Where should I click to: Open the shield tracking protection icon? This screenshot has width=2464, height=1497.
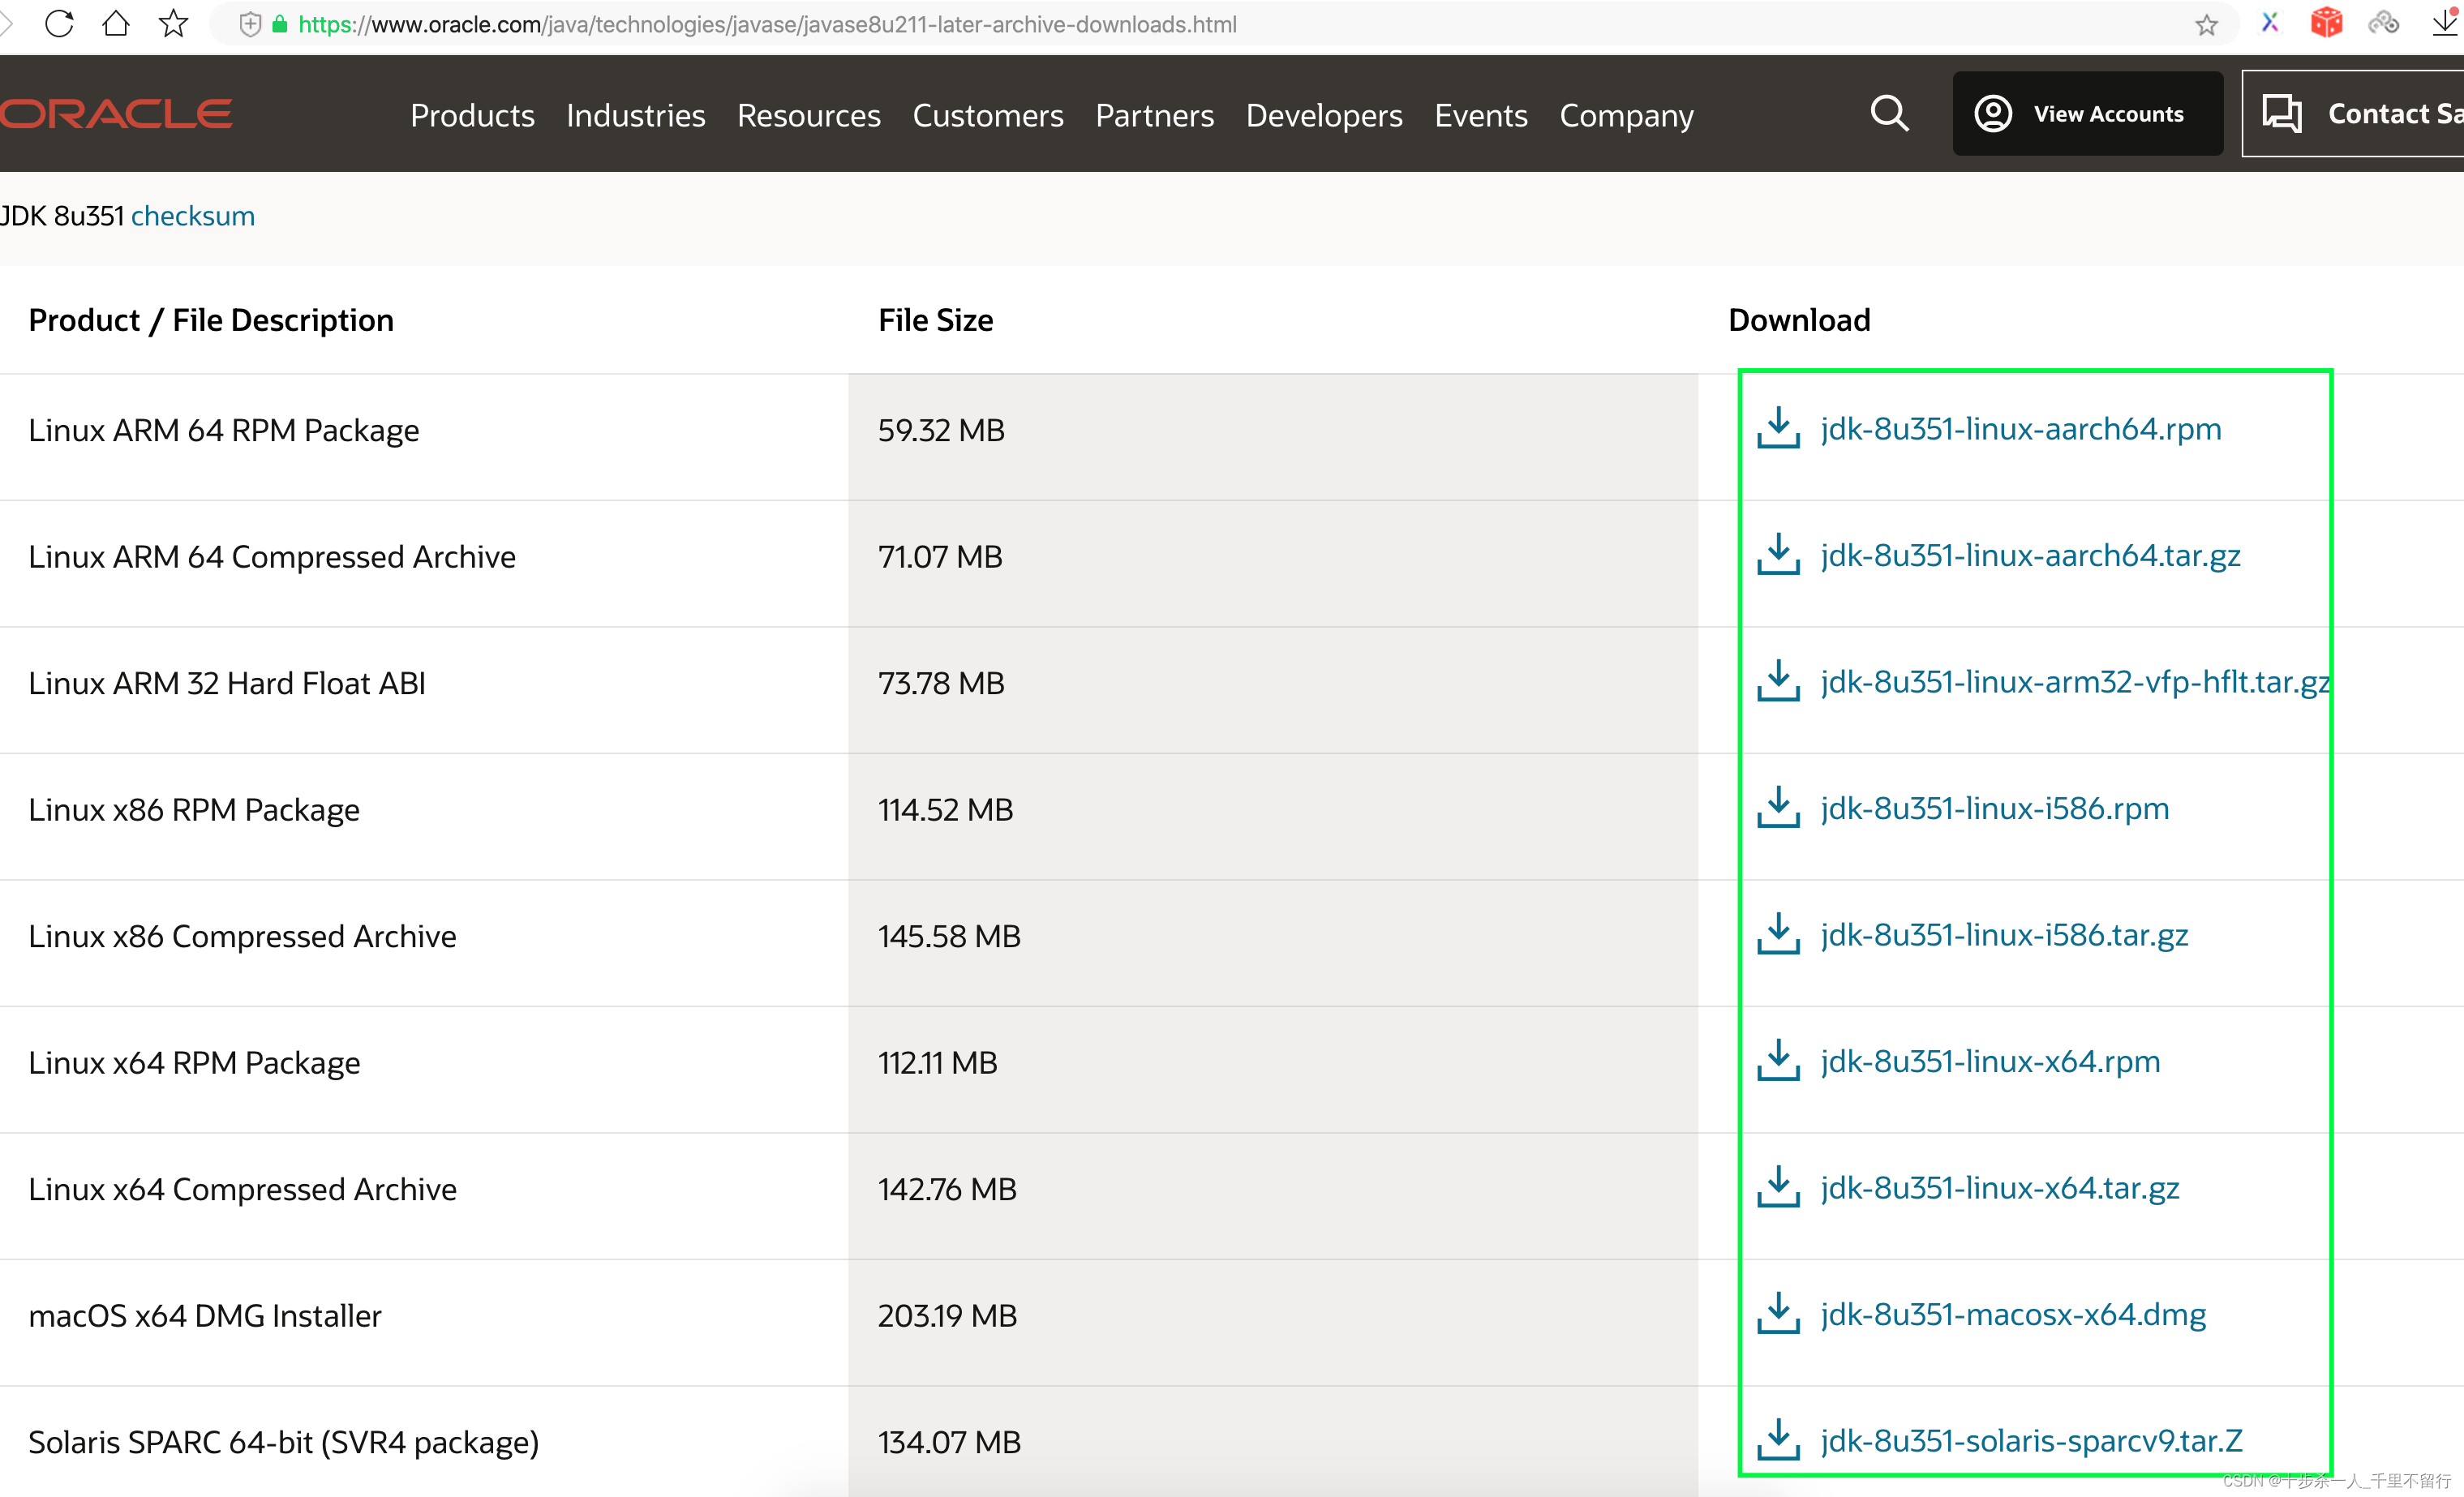pos(251,25)
